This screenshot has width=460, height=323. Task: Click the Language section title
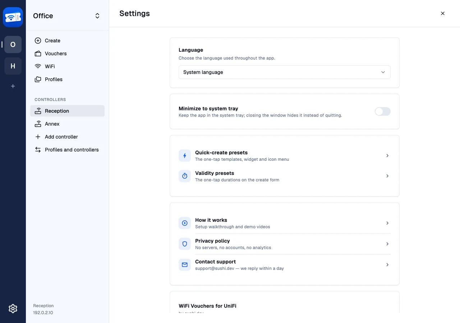pos(191,50)
